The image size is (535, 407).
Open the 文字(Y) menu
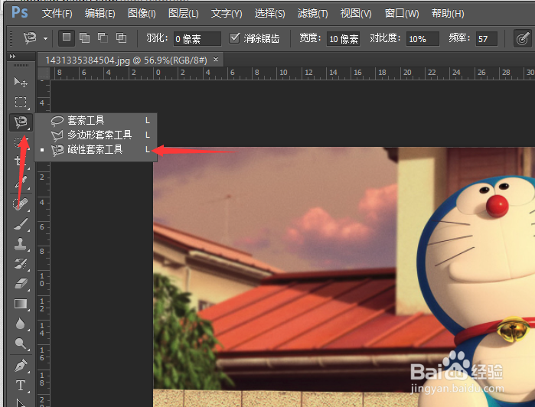227,13
